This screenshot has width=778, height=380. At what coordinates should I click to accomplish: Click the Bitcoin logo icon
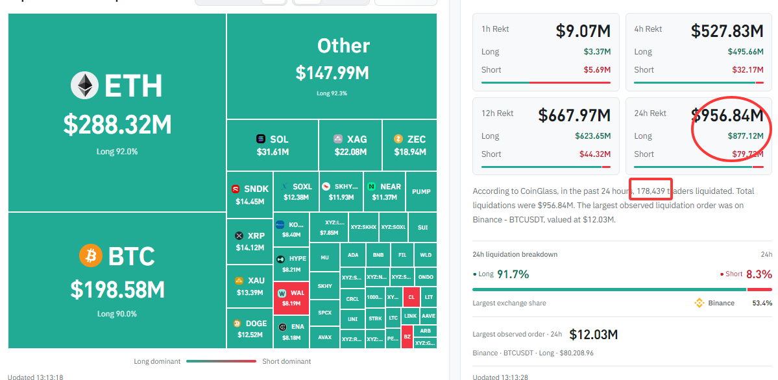point(91,255)
